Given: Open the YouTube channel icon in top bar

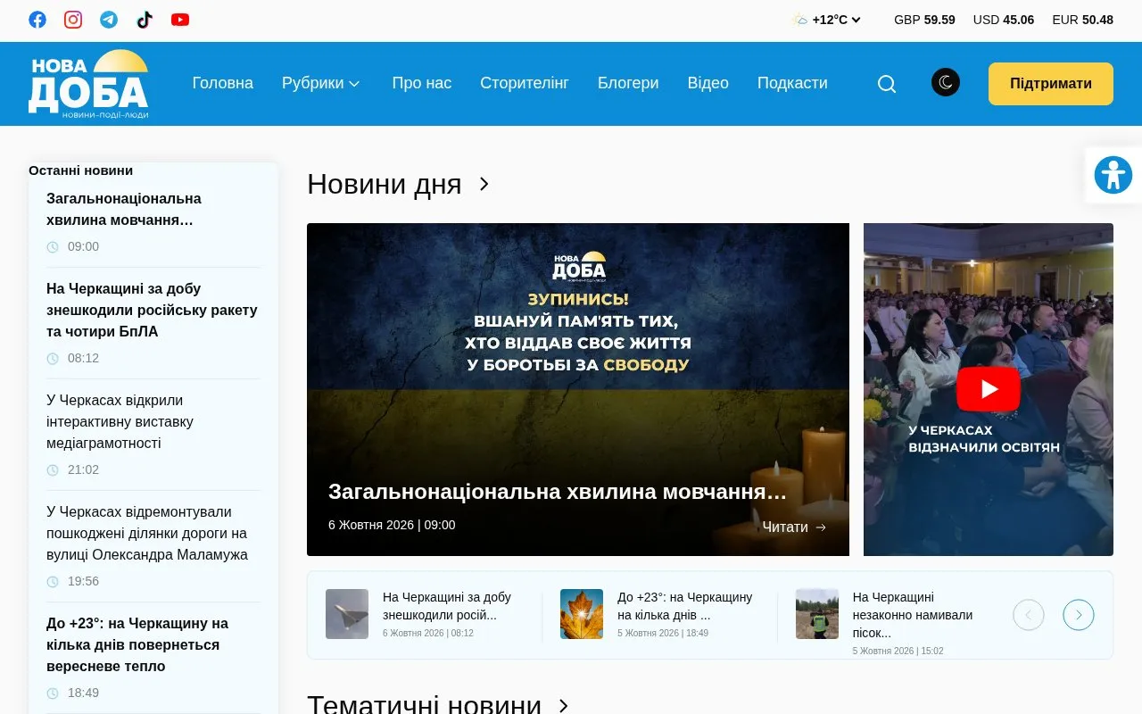Looking at the screenshot, I should (x=180, y=20).
